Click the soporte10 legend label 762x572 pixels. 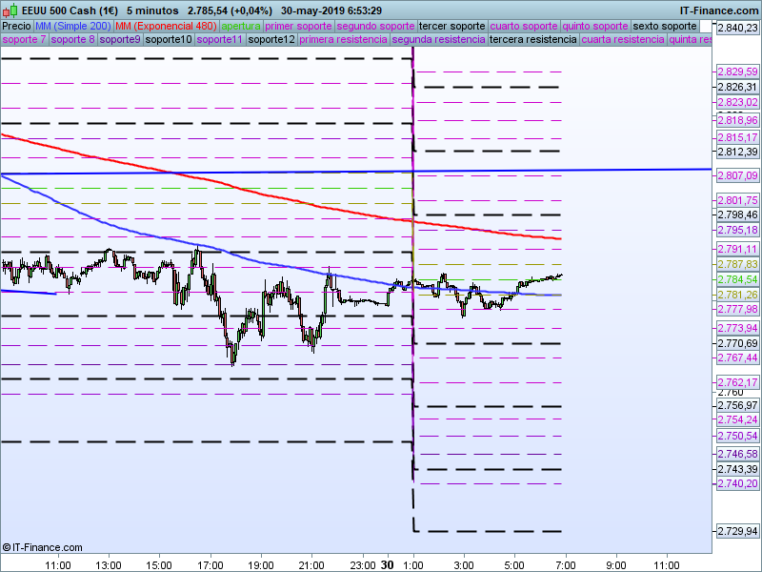point(169,39)
